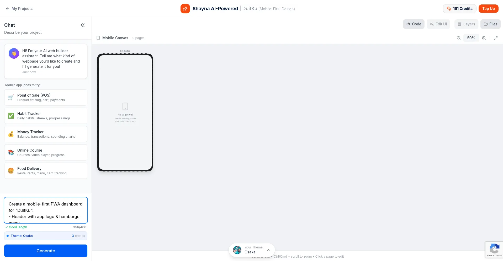Go back to My Projects

tap(19, 9)
